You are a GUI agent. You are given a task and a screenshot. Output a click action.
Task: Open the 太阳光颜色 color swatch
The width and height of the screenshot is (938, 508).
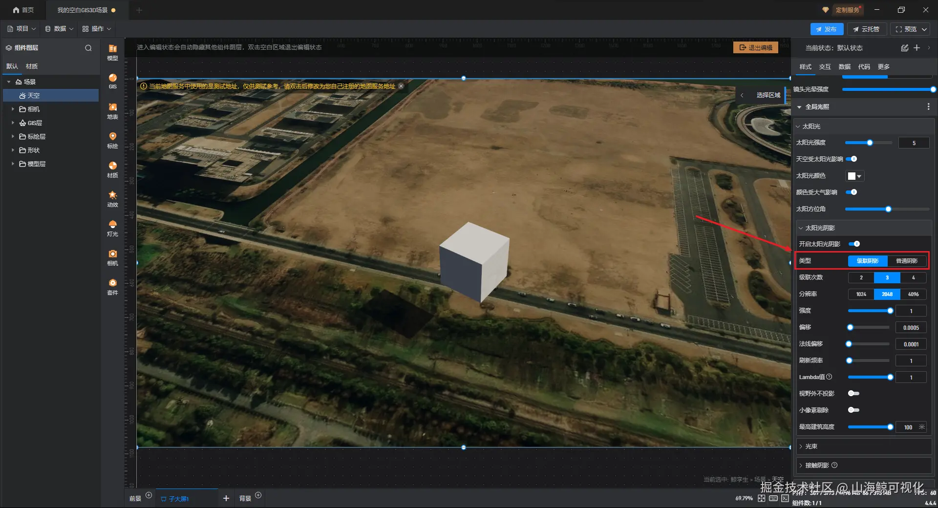(x=855, y=176)
